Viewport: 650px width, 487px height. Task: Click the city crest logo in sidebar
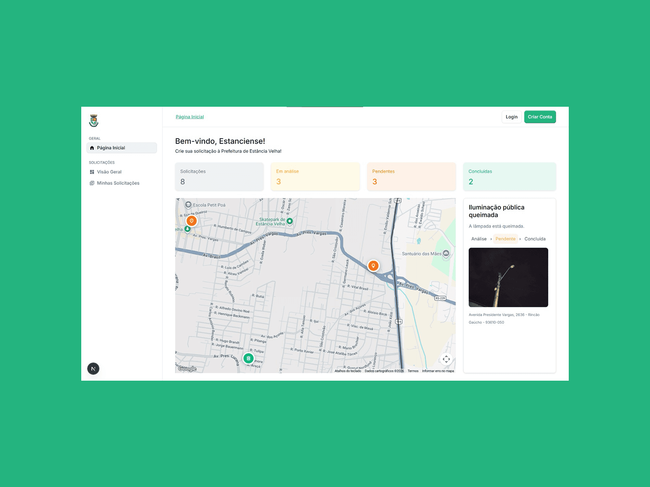[94, 121]
